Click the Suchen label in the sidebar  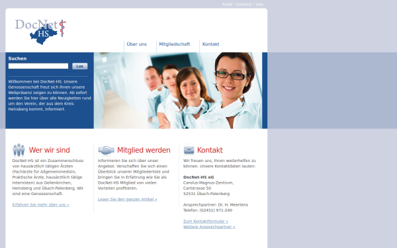pos(17,58)
